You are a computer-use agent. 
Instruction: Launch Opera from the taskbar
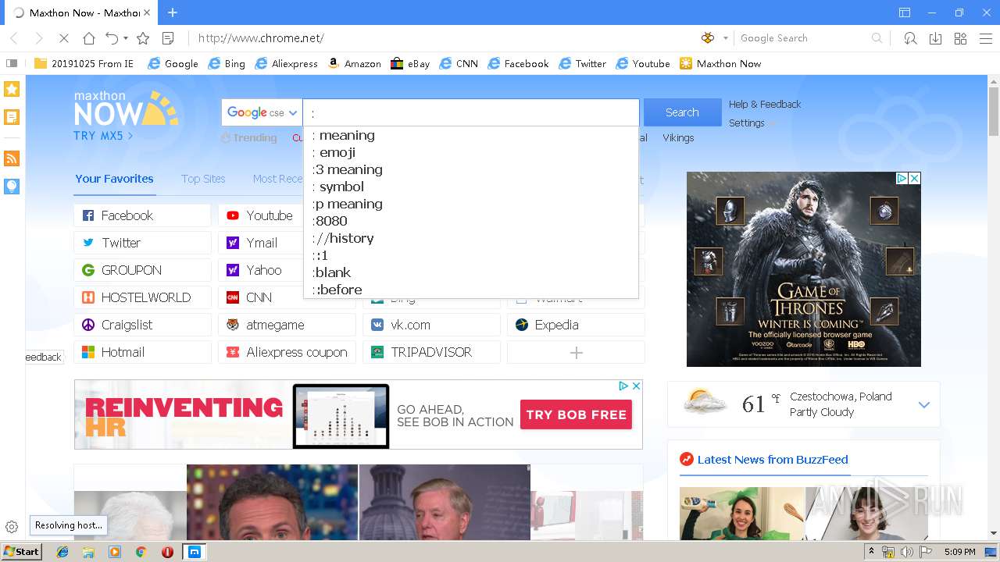click(x=167, y=552)
